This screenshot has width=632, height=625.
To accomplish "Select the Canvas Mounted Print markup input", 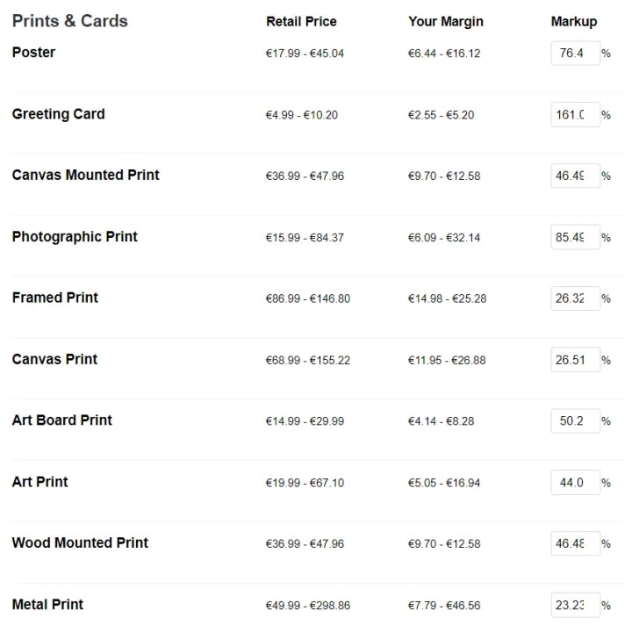I will (x=575, y=176).
